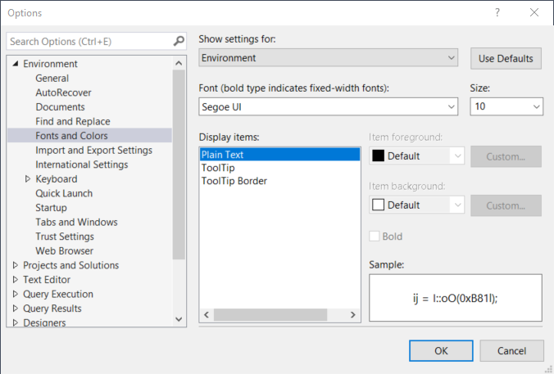Click display items scroll left arrow

click(x=207, y=315)
